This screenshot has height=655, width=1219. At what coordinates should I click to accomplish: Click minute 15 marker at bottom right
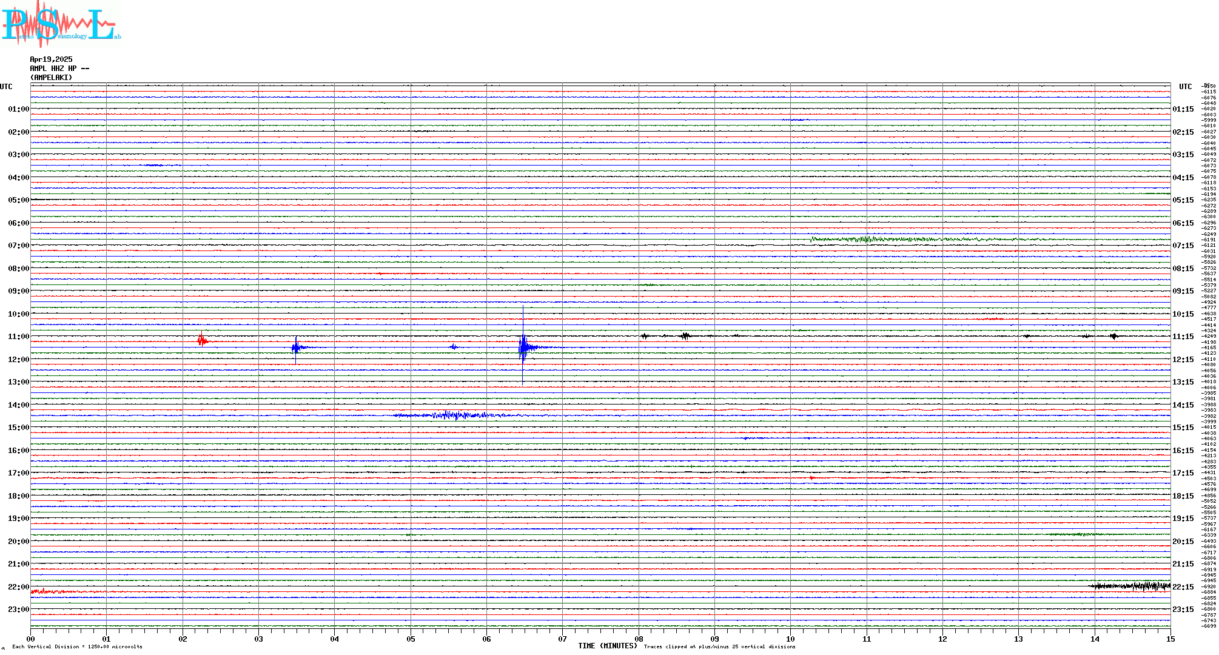pyautogui.click(x=1170, y=639)
